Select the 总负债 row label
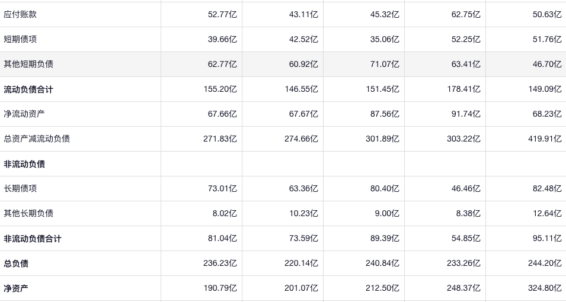 [16, 264]
